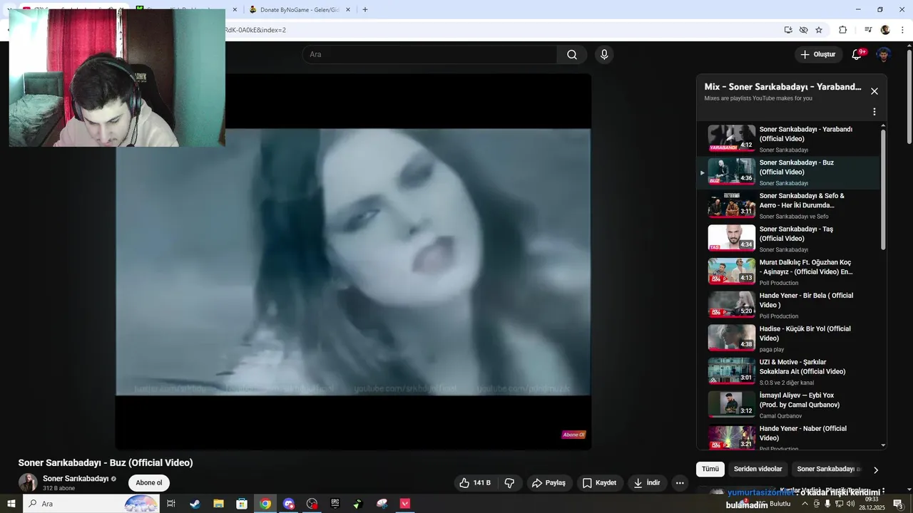Open Chrome extensions puzzle icon
This screenshot has width=913, height=513.
(843, 30)
